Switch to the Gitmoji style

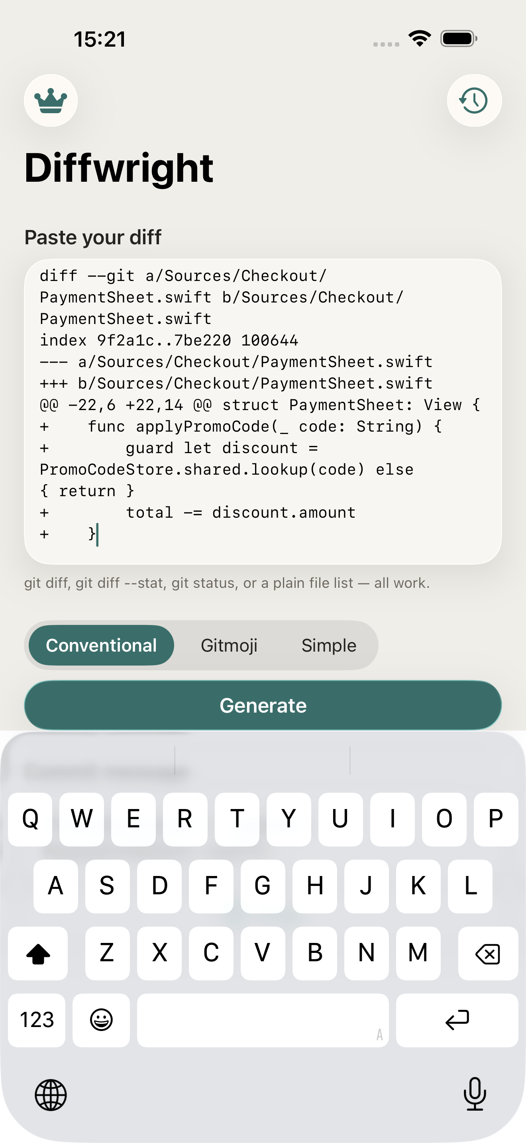click(229, 645)
